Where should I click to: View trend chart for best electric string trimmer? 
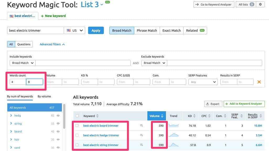[174, 145]
